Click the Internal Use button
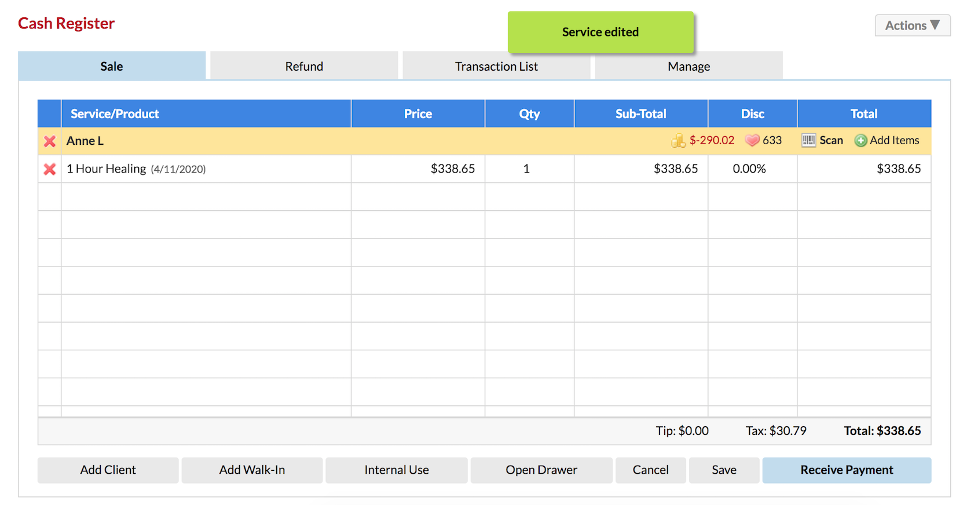 coord(397,470)
